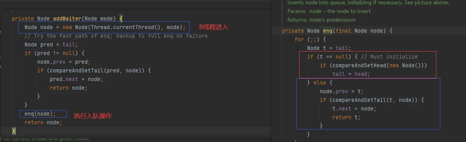Viewport: 466px width, 142px height.
Task: Click the line 'Node pred = tail;'
Action: [51, 45]
